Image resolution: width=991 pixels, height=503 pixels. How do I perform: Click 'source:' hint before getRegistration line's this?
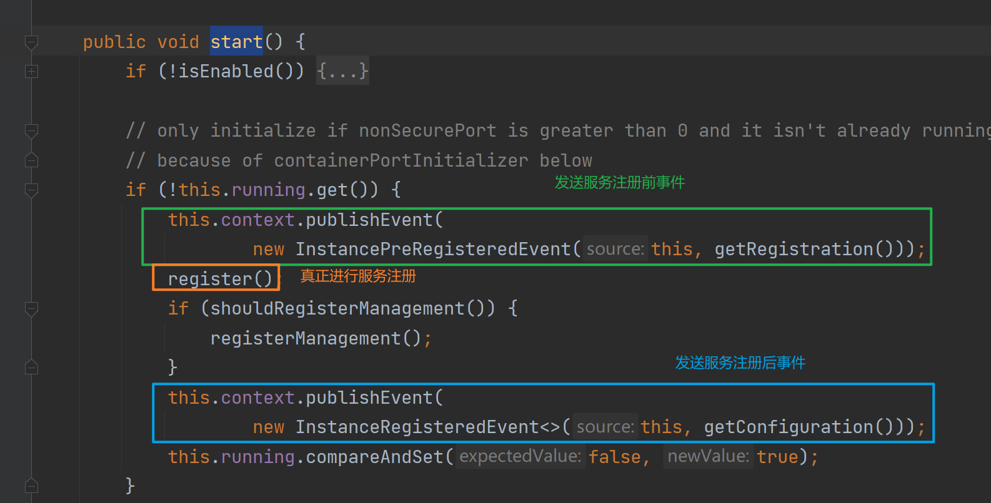615,249
